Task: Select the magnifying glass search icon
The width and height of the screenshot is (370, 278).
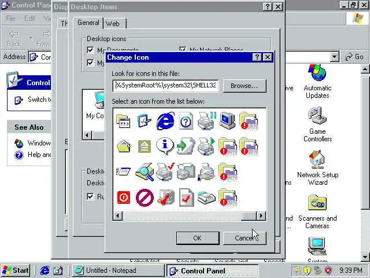Action: tap(145, 172)
